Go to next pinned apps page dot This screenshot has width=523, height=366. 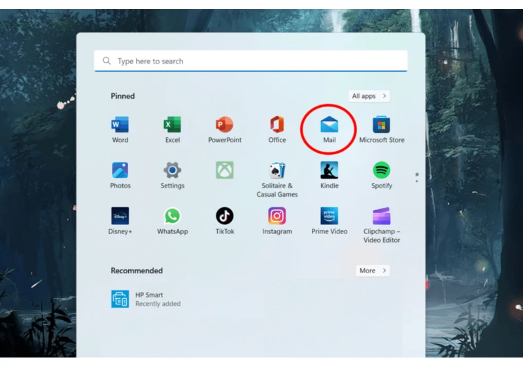click(416, 181)
